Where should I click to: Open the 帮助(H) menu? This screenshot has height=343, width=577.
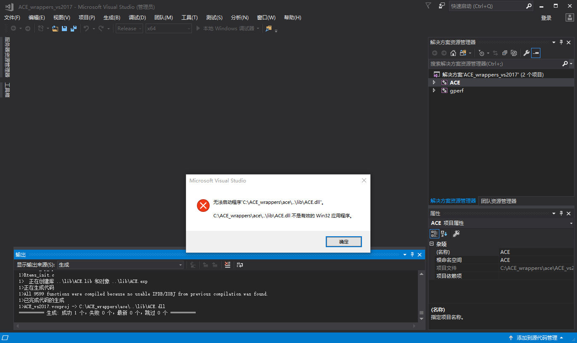[292, 18]
